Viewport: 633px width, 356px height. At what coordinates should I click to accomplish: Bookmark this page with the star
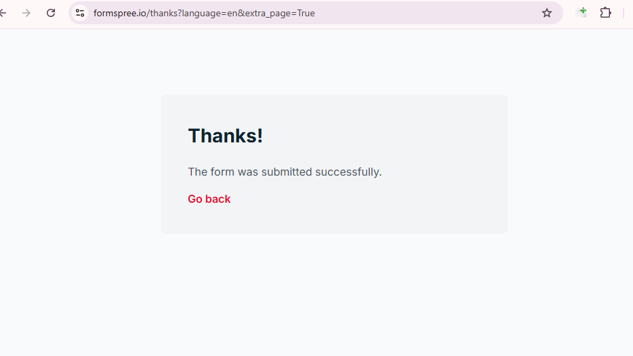(x=547, y=13)
